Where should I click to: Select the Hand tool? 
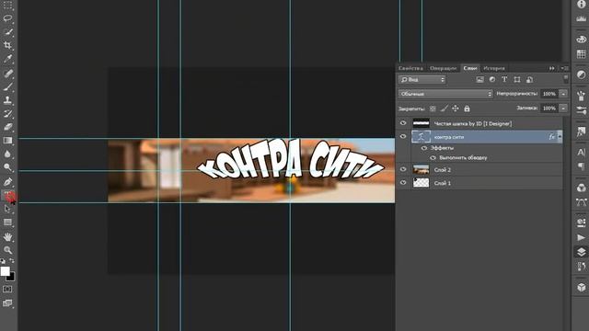point(7,237)
